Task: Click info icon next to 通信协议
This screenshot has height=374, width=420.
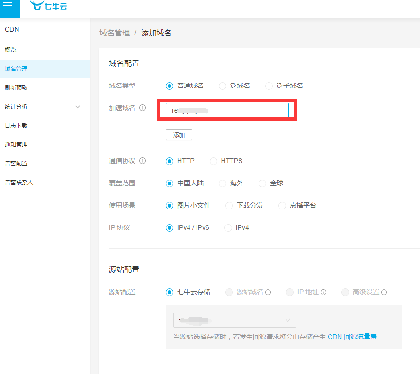Action: click(143, 161)
